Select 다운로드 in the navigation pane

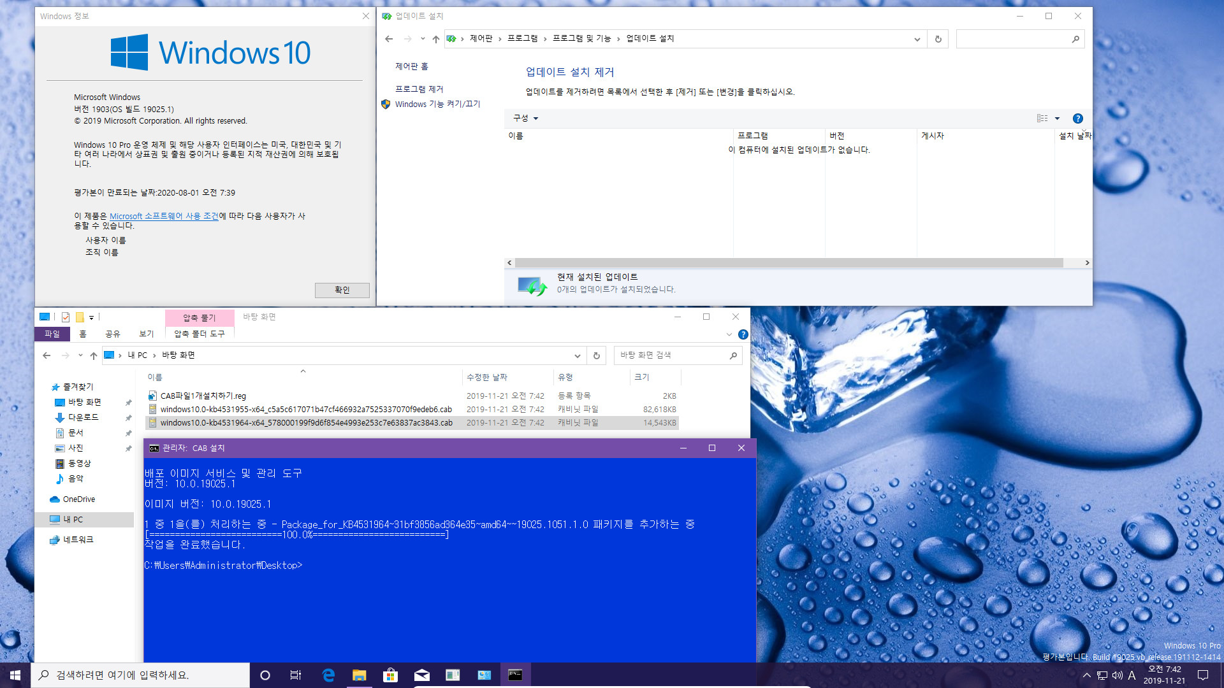pos(84,418)
